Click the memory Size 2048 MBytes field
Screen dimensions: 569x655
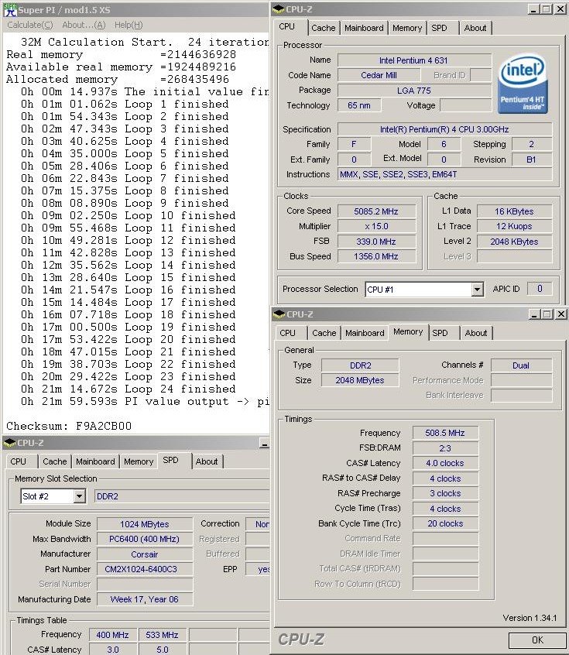pyautogui.click(x=360, y=381)
